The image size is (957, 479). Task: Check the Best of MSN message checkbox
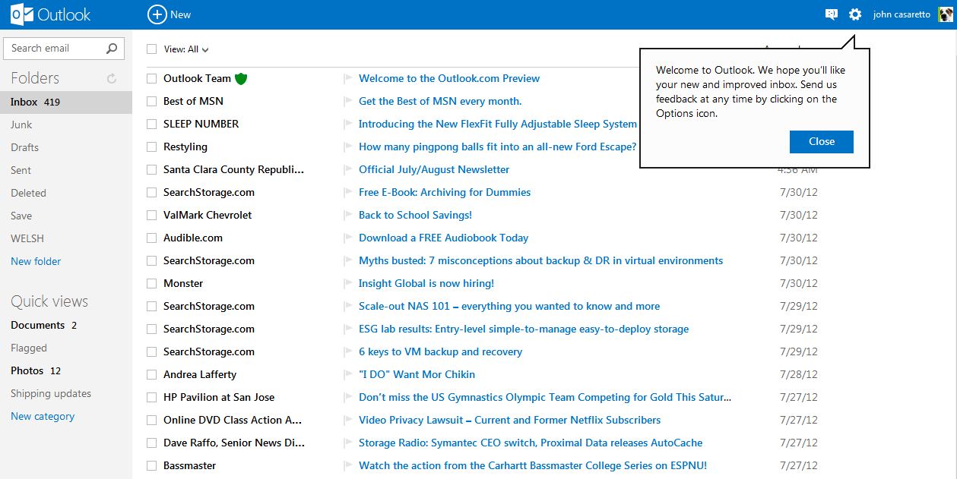pyautogui.click(x=151, y=101)
